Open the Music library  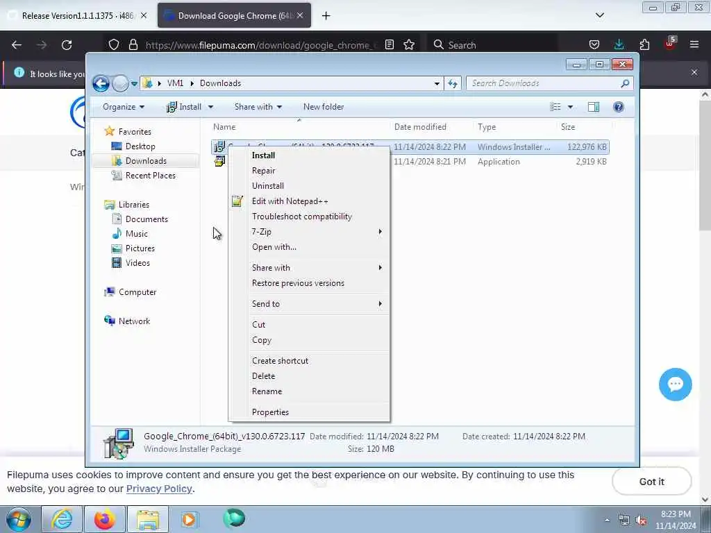tap(137, 234)
